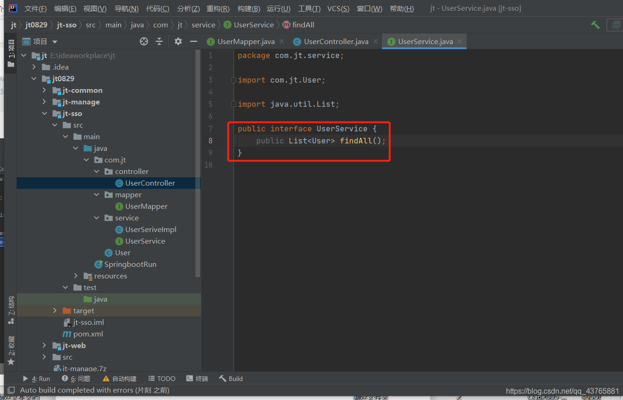Close the UserMapper.java tab

coord(281,41)
